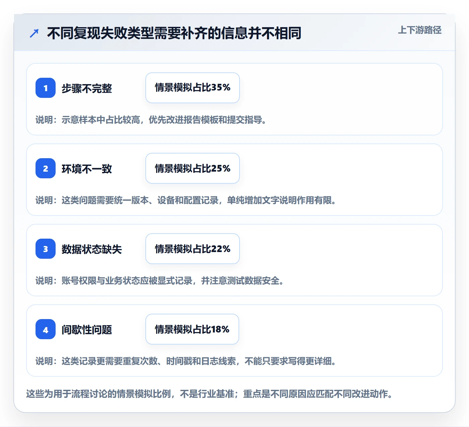Click the 上下游路径 label in the header
Viewport: 469px width, 427px height.
(x=420, y=30)
